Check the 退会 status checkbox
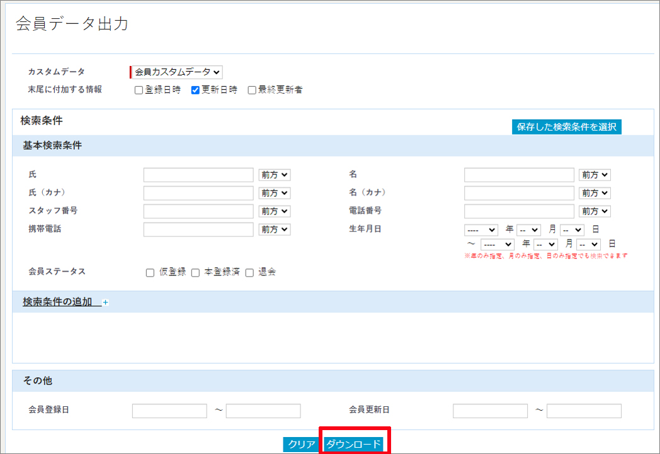 249,273
